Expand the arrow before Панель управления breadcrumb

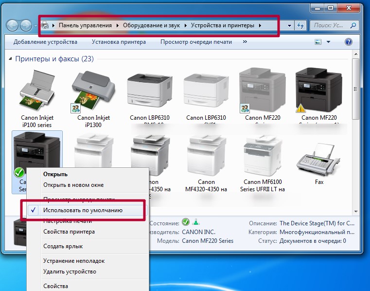pos(53,25)
